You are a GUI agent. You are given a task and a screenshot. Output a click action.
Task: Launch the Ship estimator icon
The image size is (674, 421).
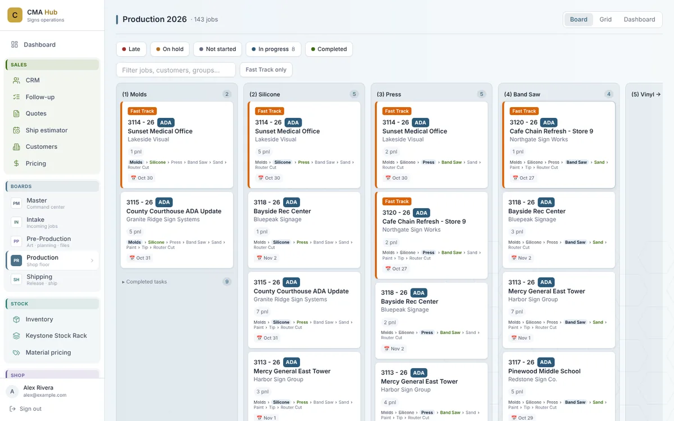(x=16, y=130)
